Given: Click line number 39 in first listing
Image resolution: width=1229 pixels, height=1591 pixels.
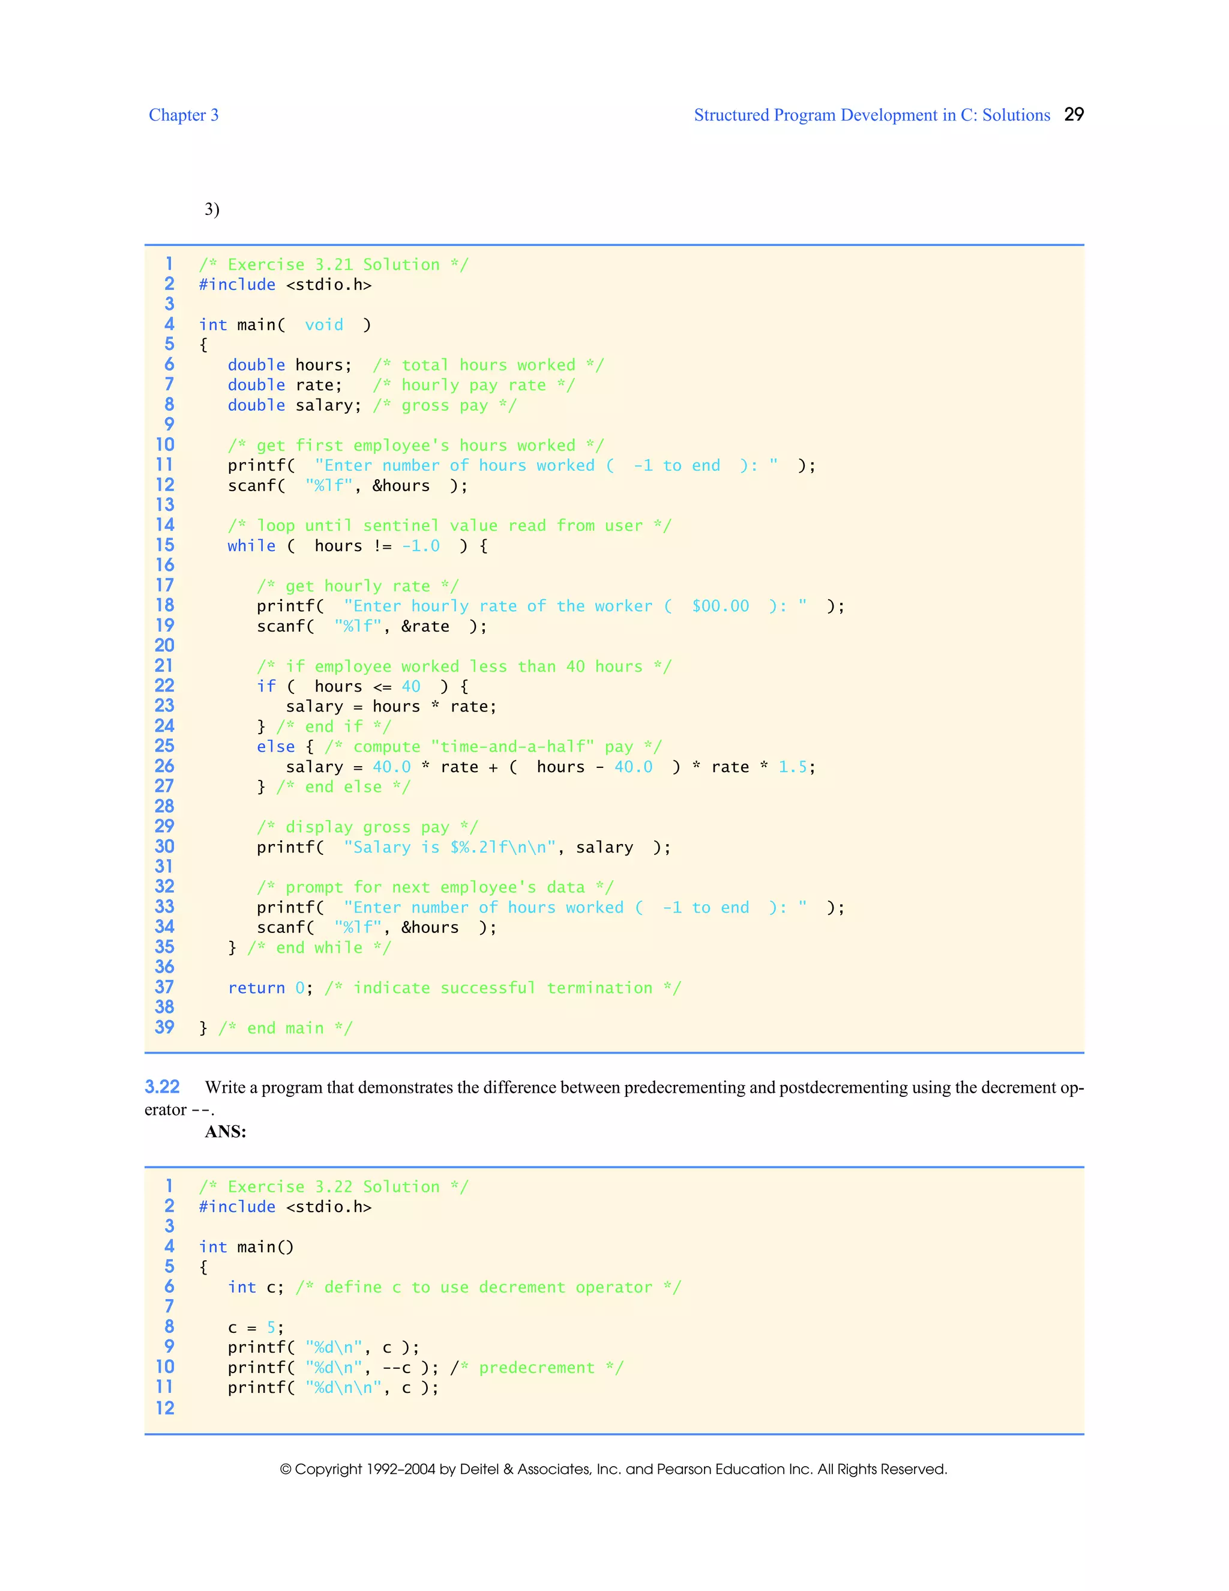Looking at the screenshot, I should (x=164, y=1027).
